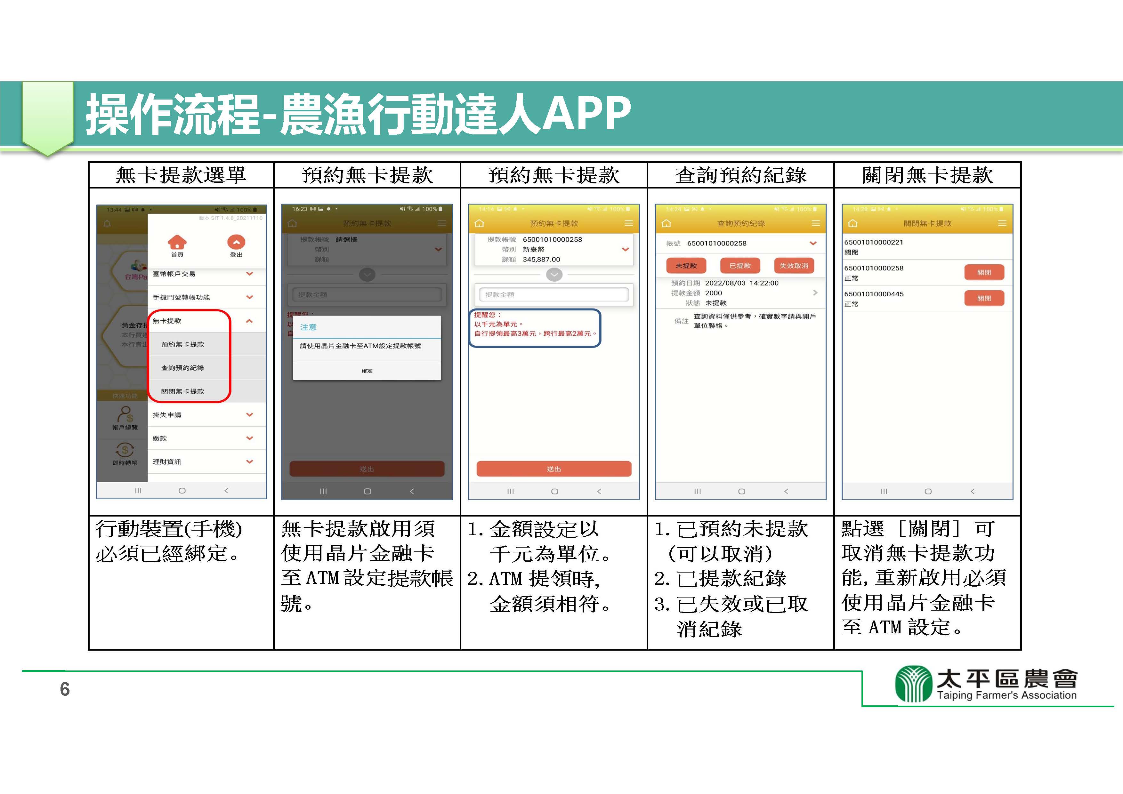Open hamburger menu in 查詢預約紀錄 header

tap(816, 223)
